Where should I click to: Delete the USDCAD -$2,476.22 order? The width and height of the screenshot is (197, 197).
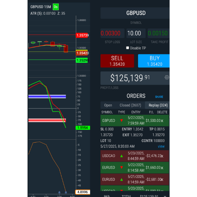pos(162,156)
